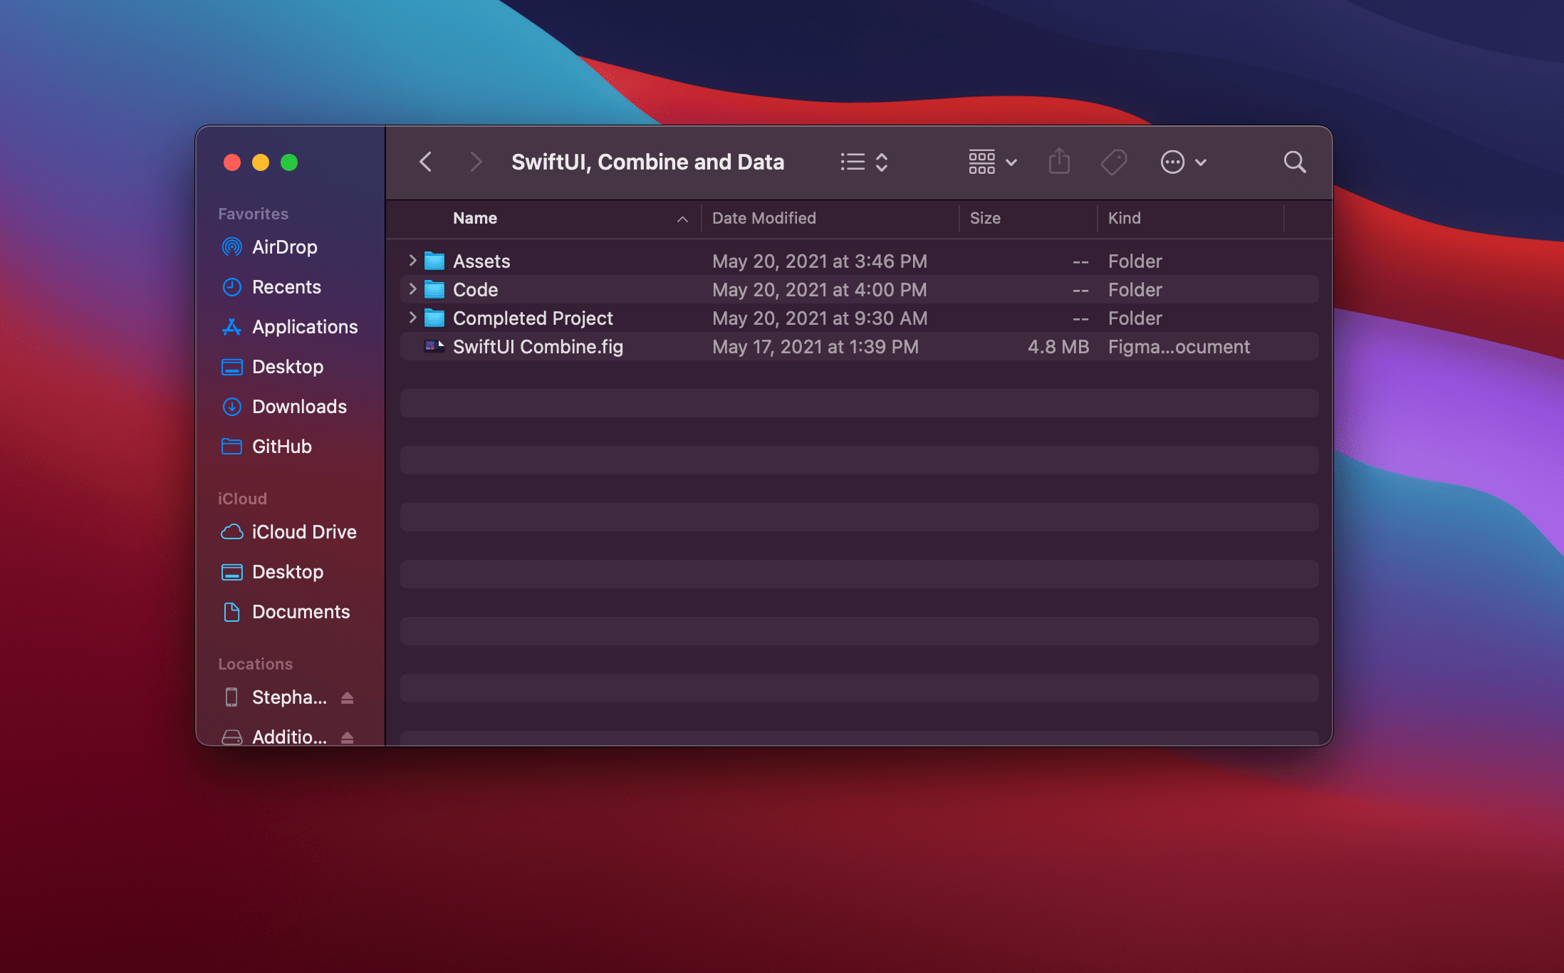Eject the Additio... drive
Image resolution: width=1564 pixels, height=973 pixels.
[x=347, y=737]
